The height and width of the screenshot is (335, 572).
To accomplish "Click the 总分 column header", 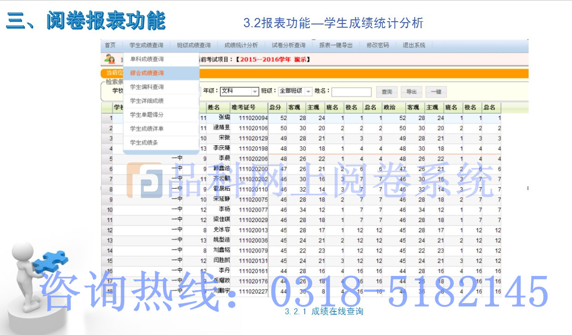I will [x=276, y=108].
